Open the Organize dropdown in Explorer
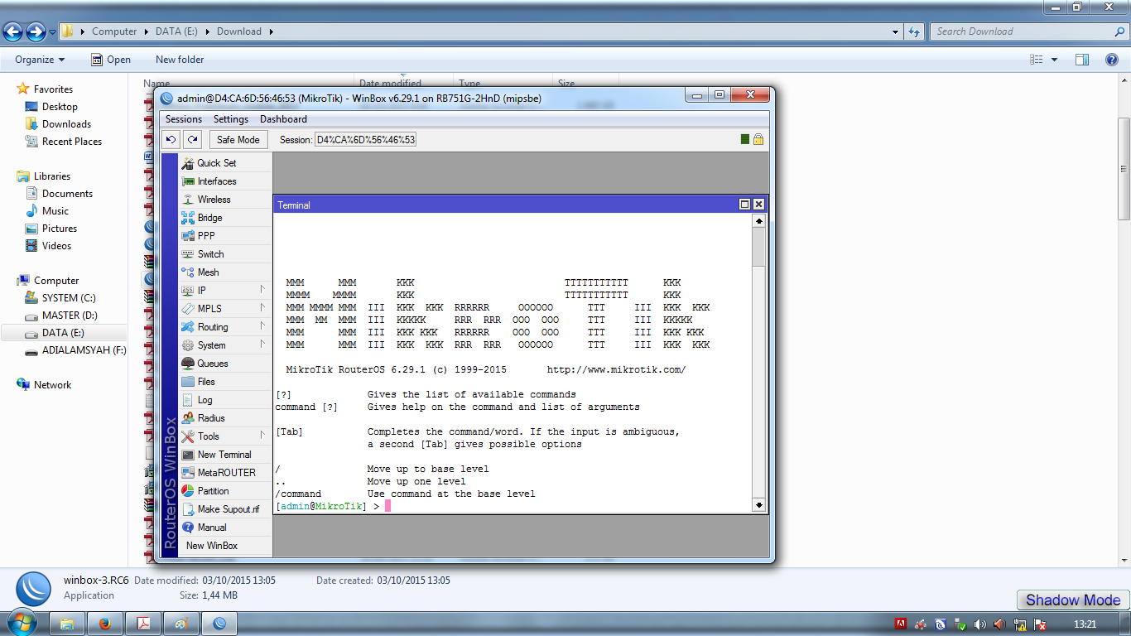The image size is (1131, 636). (40, 60)
